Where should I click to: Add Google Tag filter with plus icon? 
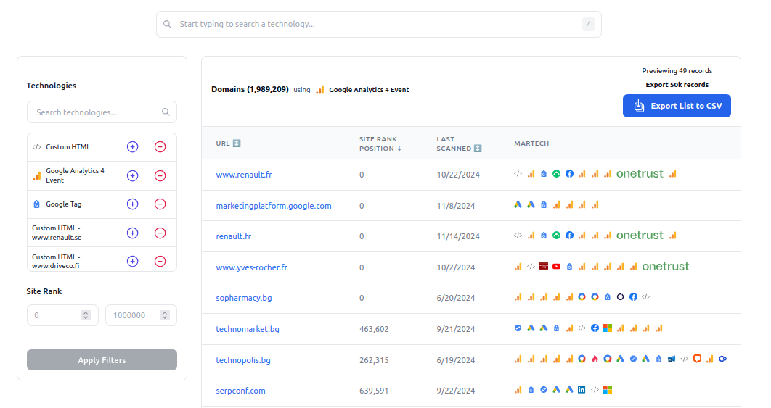132,204
